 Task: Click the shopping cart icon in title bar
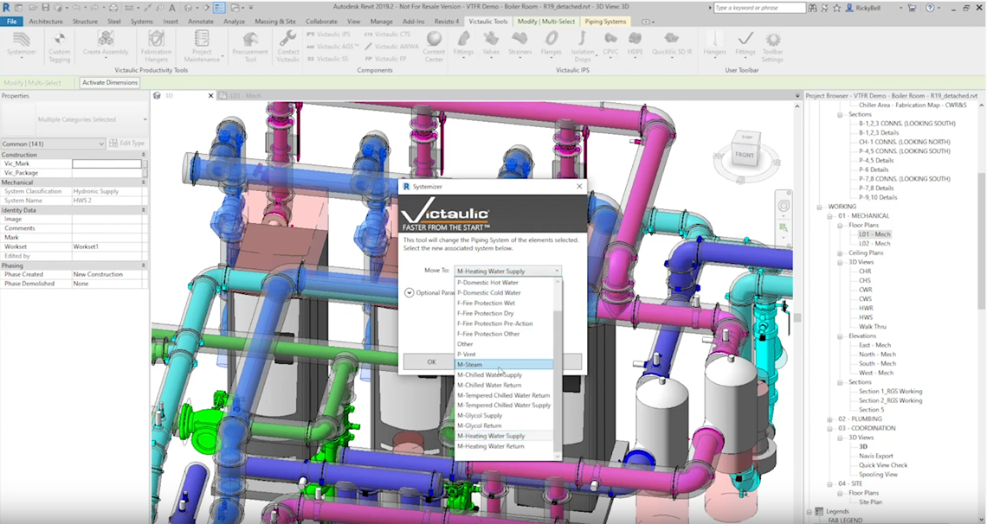coord(912,8)
